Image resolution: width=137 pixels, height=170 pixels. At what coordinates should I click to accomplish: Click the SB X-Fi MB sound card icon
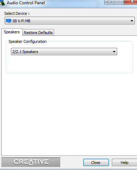(8, 21)
